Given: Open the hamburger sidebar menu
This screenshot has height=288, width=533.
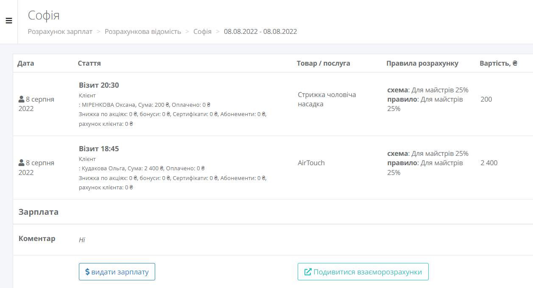Looking at the screenshot, I should point(9,21).
